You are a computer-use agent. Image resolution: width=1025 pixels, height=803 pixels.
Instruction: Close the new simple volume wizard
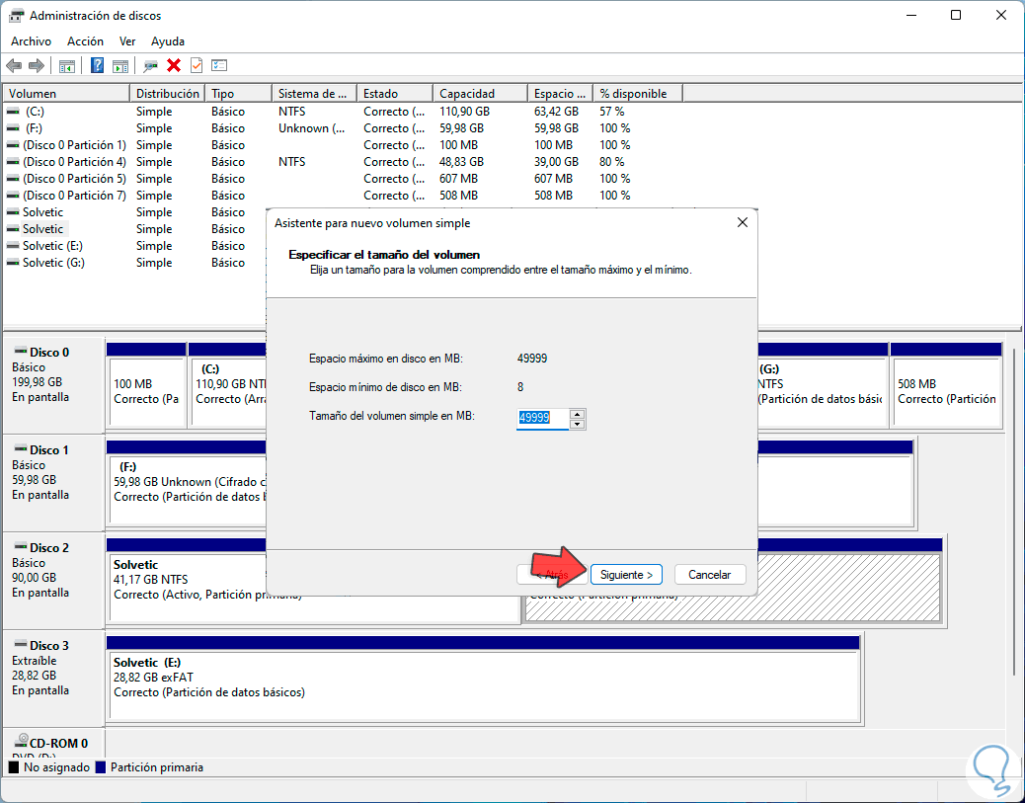pyautogui.click(x=742, y=223)
